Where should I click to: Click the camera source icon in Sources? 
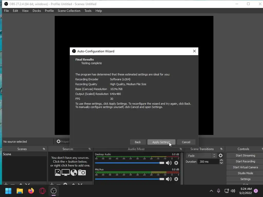[x=82, y=173]
